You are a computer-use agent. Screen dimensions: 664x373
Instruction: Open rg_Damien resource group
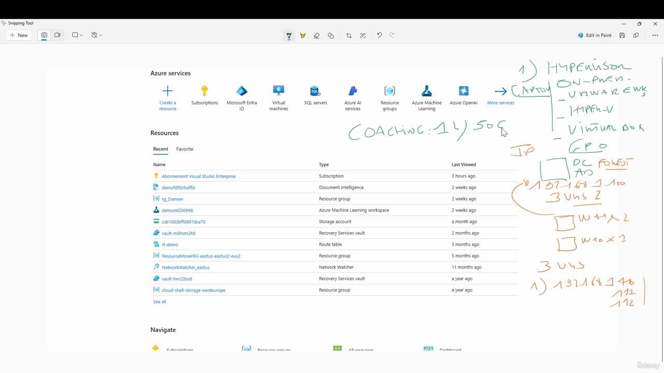[x=172, y=199]
